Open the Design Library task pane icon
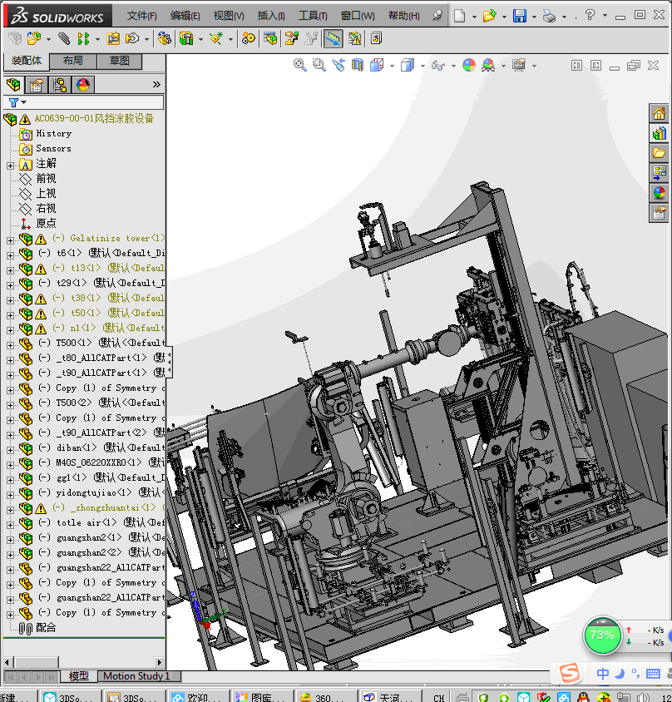 tap(659, 133)
